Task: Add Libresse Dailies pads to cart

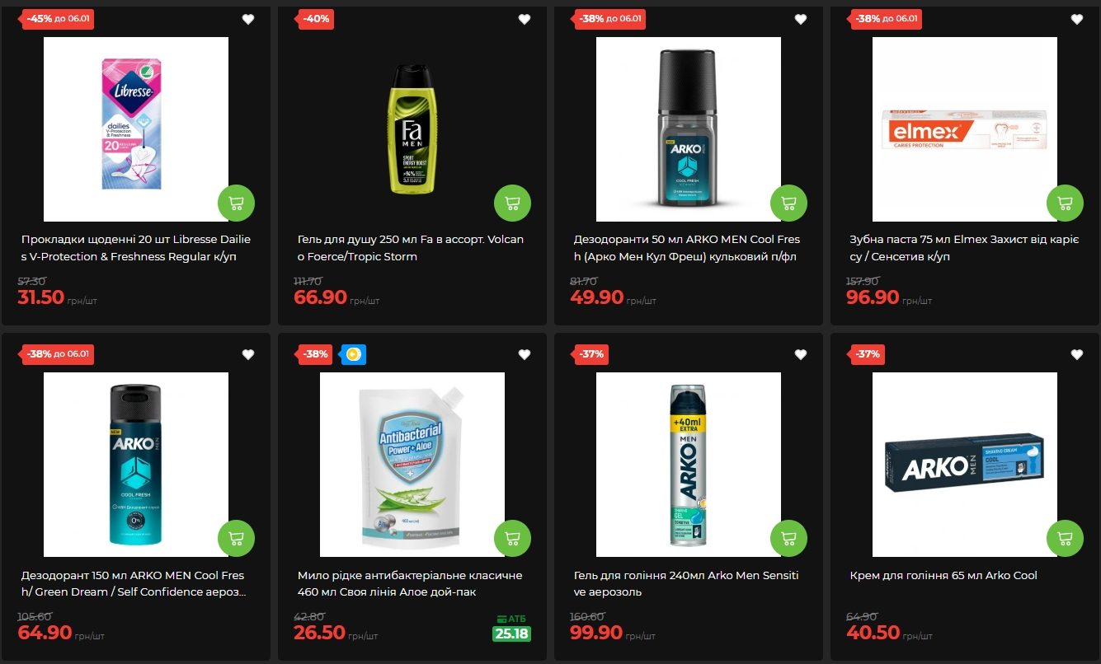Action: (237, 203)
